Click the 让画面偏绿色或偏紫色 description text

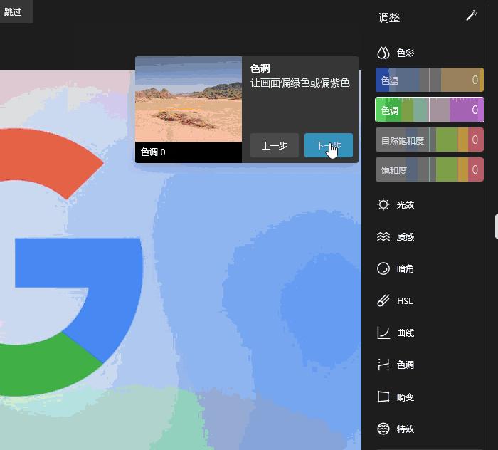click(x=300, y=83)
